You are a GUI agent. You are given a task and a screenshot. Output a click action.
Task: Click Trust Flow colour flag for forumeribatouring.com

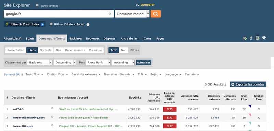(x=250, y=115)
